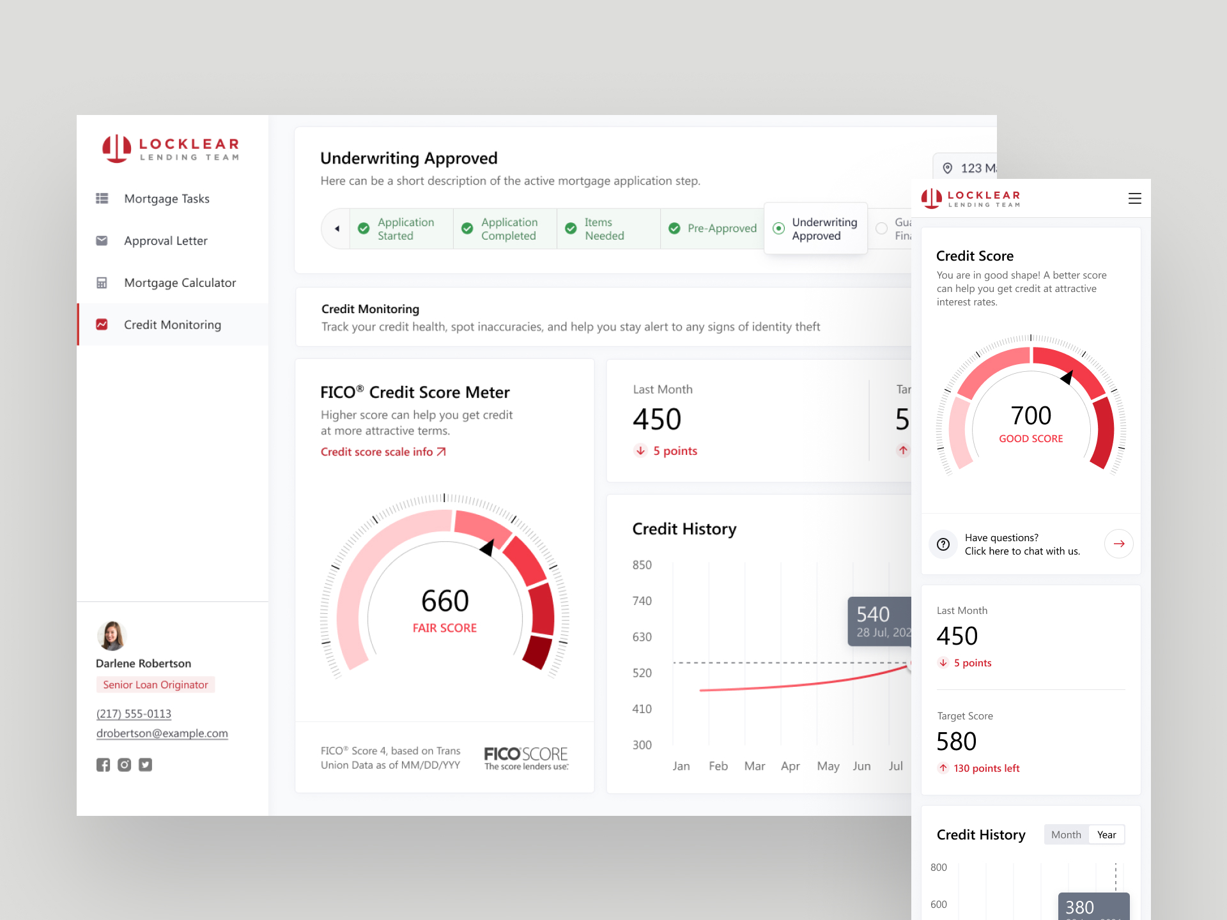Select the unchecked Guaranteed Financing step radio

[881, 229]
